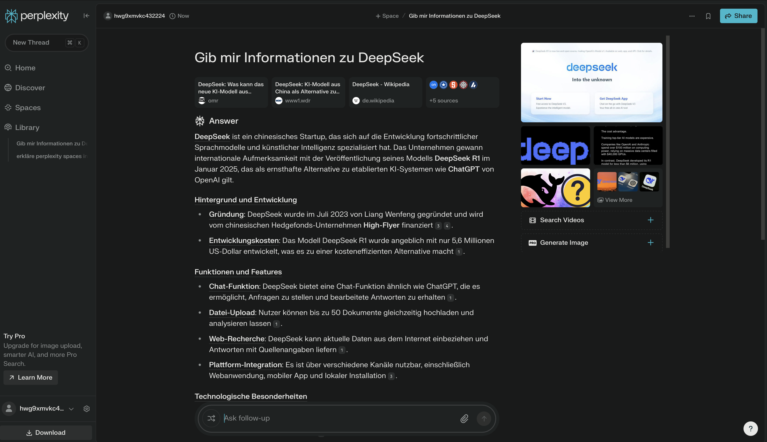Open the blue pixelated 'deep' image
767x442 pixels.
555,145
